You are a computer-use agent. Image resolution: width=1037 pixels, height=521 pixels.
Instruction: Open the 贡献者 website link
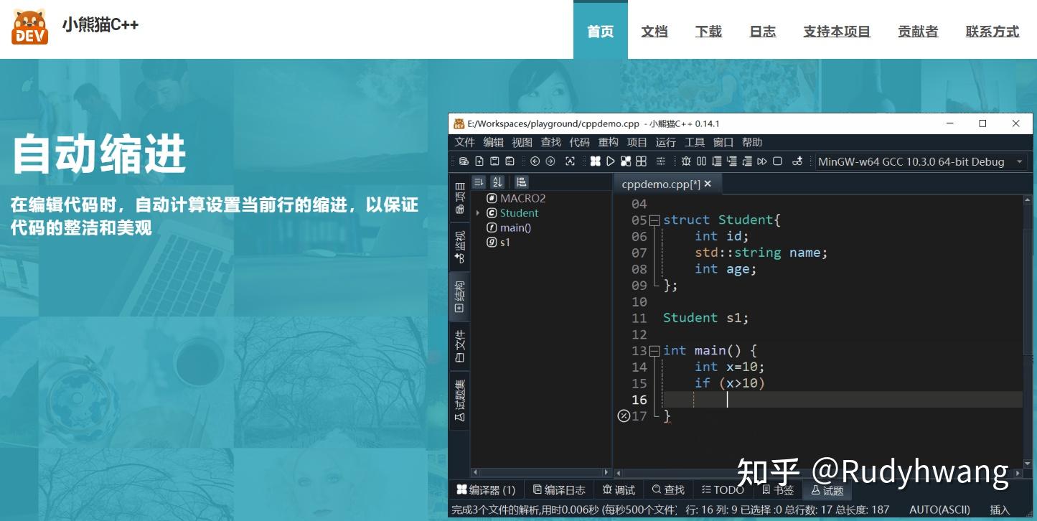(918, 31)
